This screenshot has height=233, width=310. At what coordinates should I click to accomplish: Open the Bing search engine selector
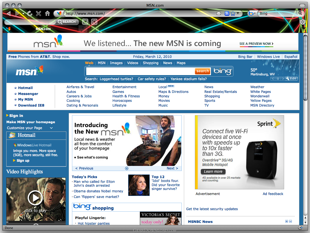pos(252,13)
